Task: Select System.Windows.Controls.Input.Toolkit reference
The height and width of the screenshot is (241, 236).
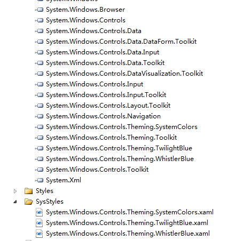Action: tap(106, 95)
